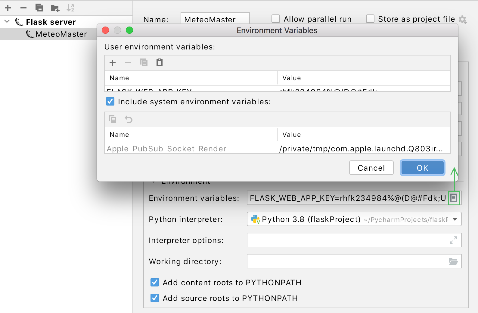Image resolution: width=478 pixels, height=313 pixels.
Task: Copy user environment variables
Action: click(x=144, y=63)
